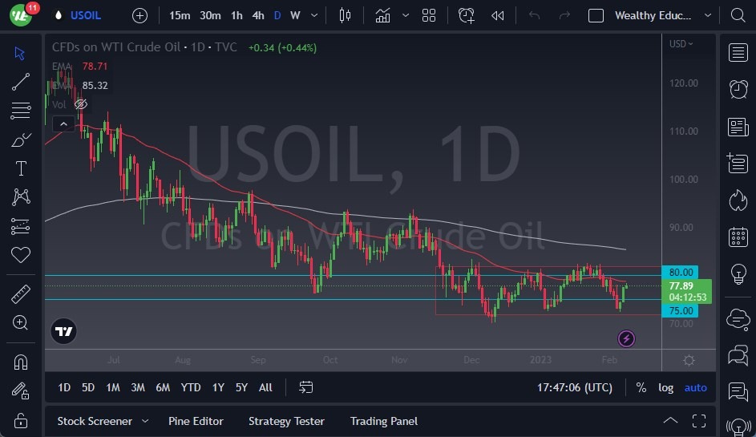Image resolution: width=756 pixels, height=437 pixels.
Task: Set the chart range to YTD
Action: [x=191, y=387]
